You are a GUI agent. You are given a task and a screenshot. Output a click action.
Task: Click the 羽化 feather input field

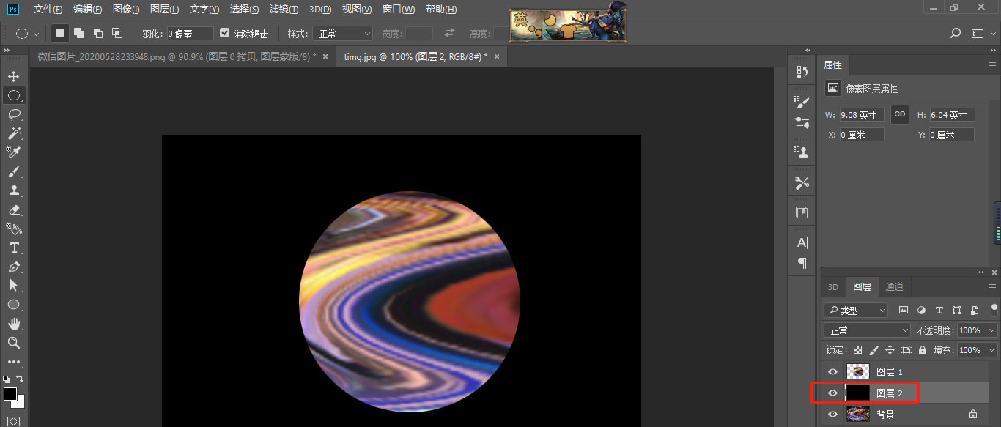tap(190, 34)
